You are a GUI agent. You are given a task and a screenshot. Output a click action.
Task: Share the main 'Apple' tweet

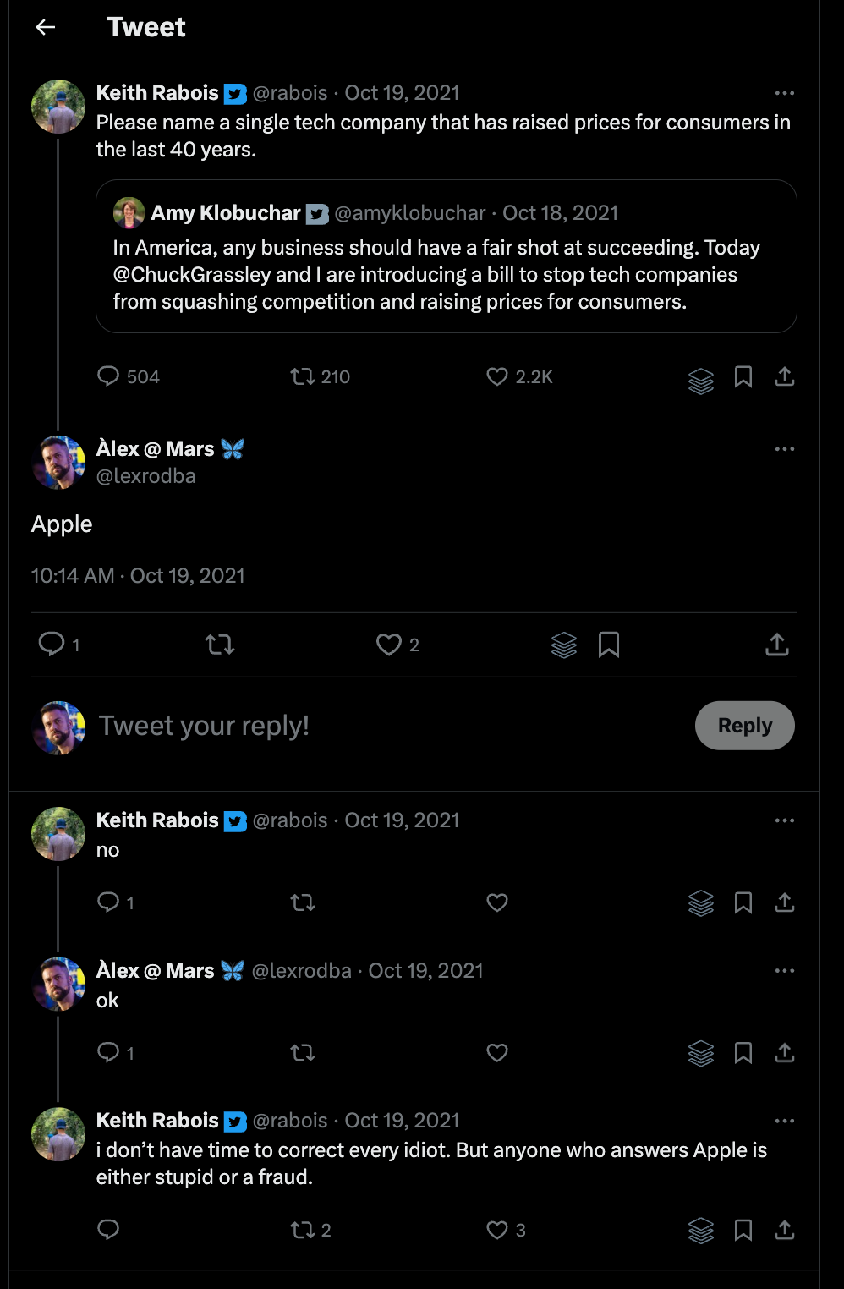pyautogui.click(x=776, y=644)
